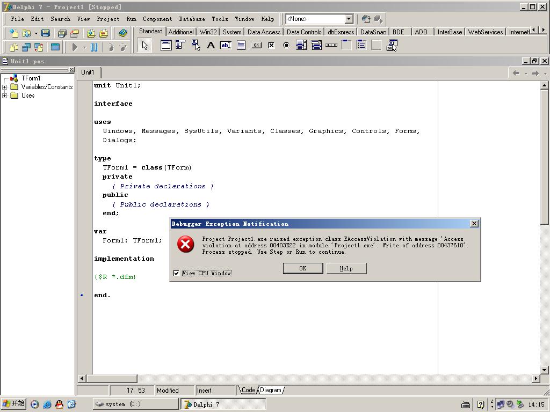Uncheck the View CPU Window checkbox
This screenshot has height=412, width=550.
(x=176, y=273)
